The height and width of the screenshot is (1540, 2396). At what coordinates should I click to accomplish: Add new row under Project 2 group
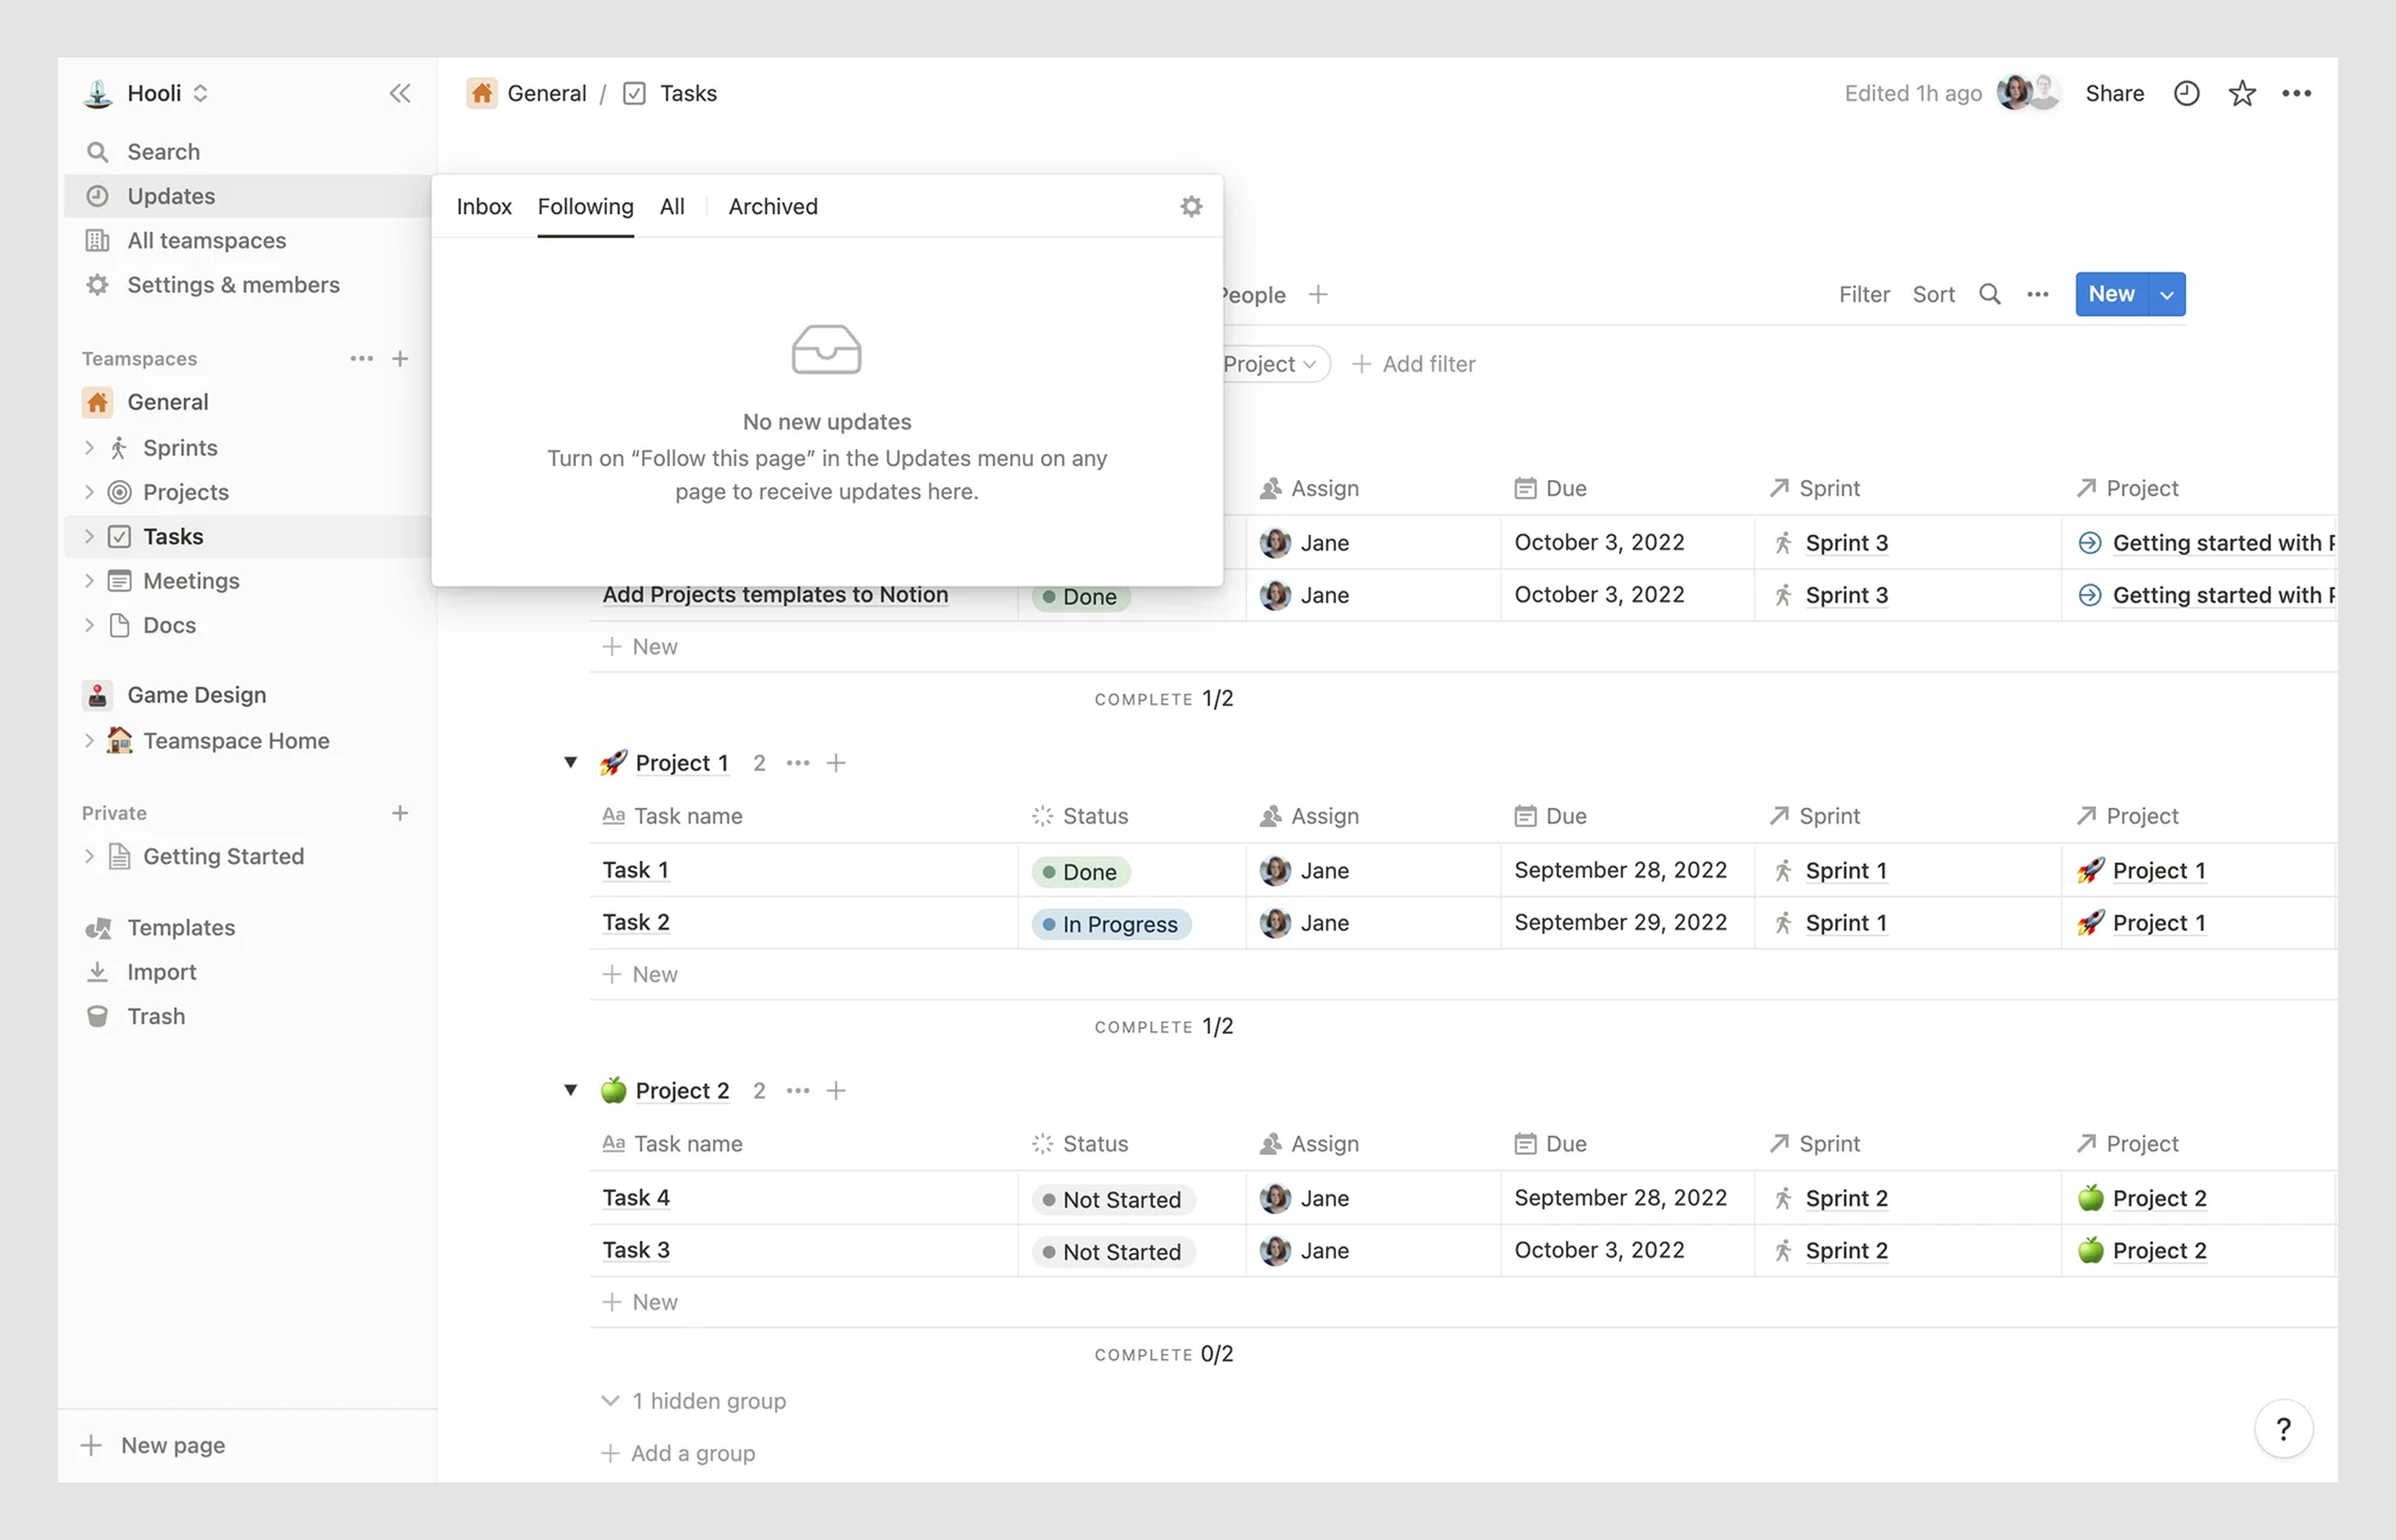pos(640,1302)
